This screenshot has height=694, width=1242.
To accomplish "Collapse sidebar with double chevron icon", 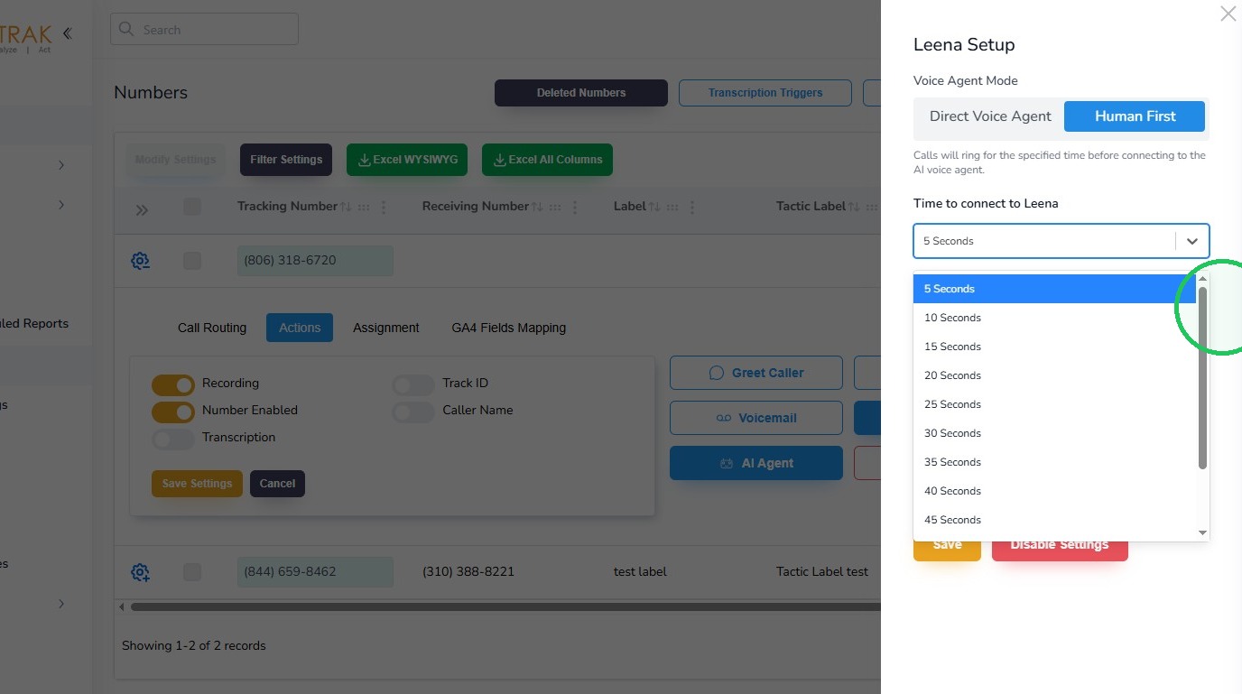I will click(x=67, y=33).
